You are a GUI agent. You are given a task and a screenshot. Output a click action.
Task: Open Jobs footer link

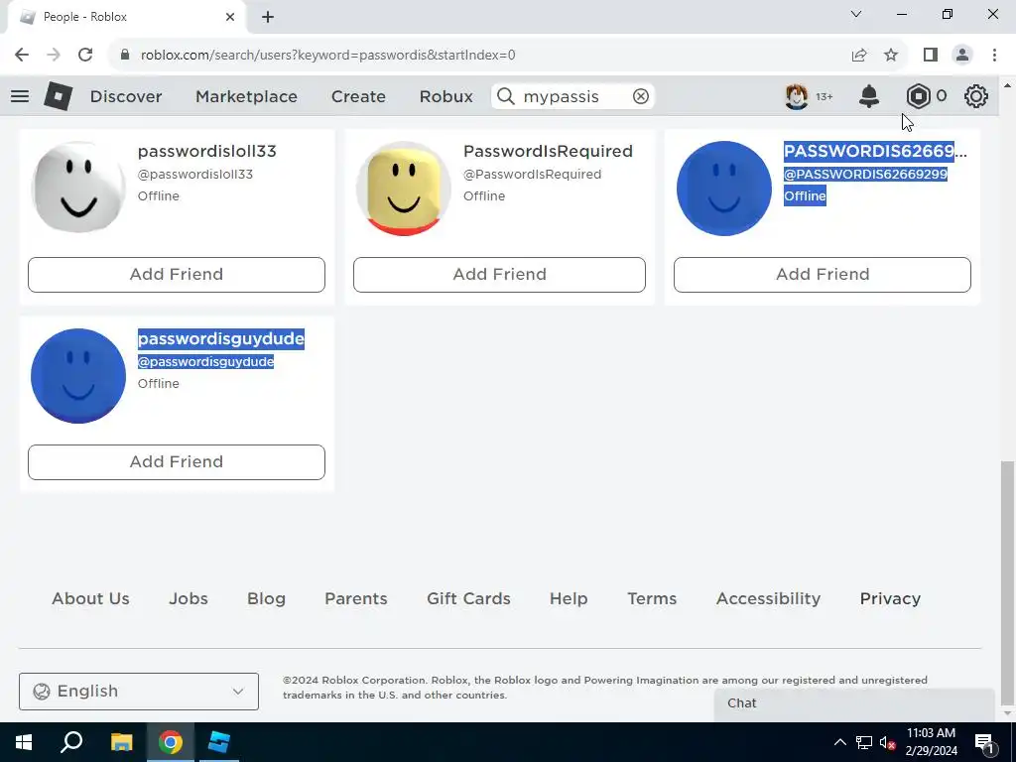coord(189,598)
